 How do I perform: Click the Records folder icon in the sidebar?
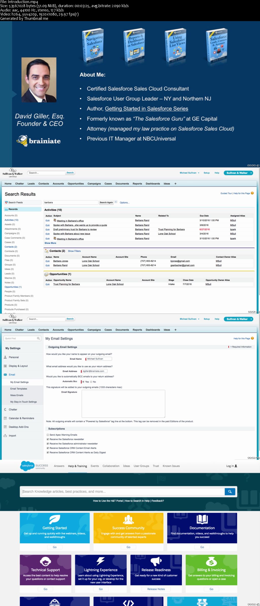(x=6, y=209)
